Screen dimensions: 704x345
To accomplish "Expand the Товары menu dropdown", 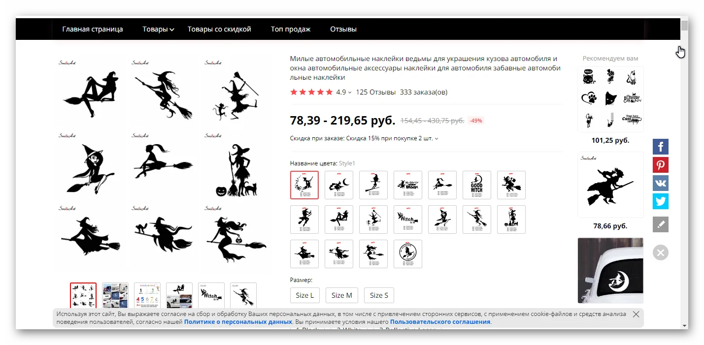I will pos(158,29).
